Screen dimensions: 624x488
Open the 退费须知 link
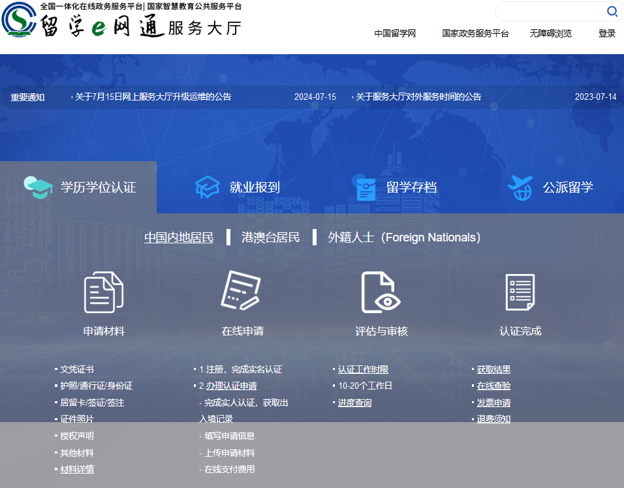[x=493, y=419]
